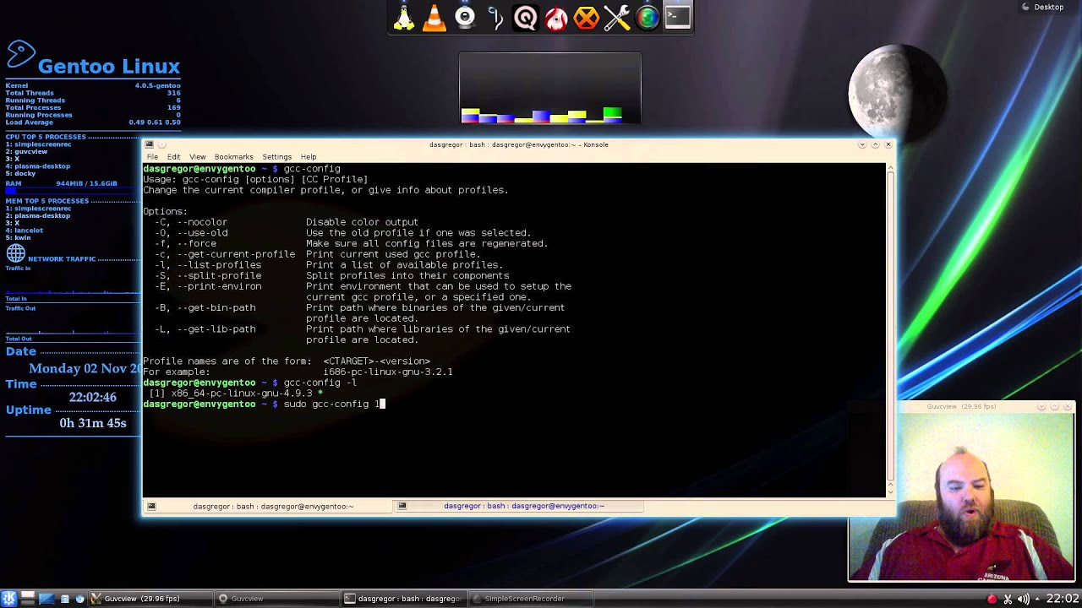Click the 22:02:46 time readout
1082x608 pixels.
(93, 397)
